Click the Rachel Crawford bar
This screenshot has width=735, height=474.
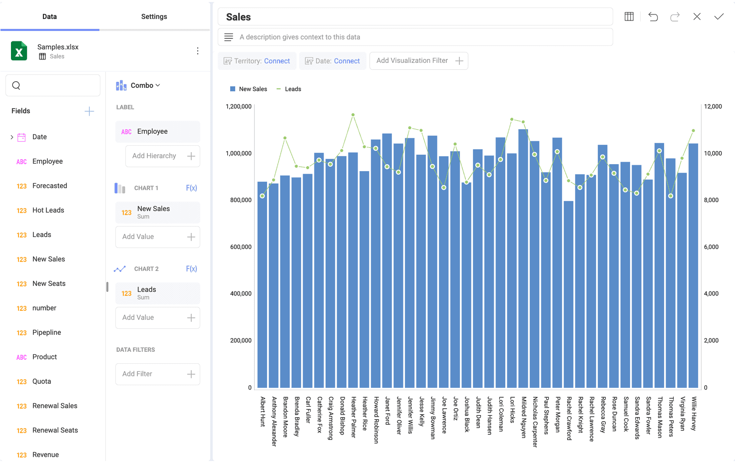569,294
